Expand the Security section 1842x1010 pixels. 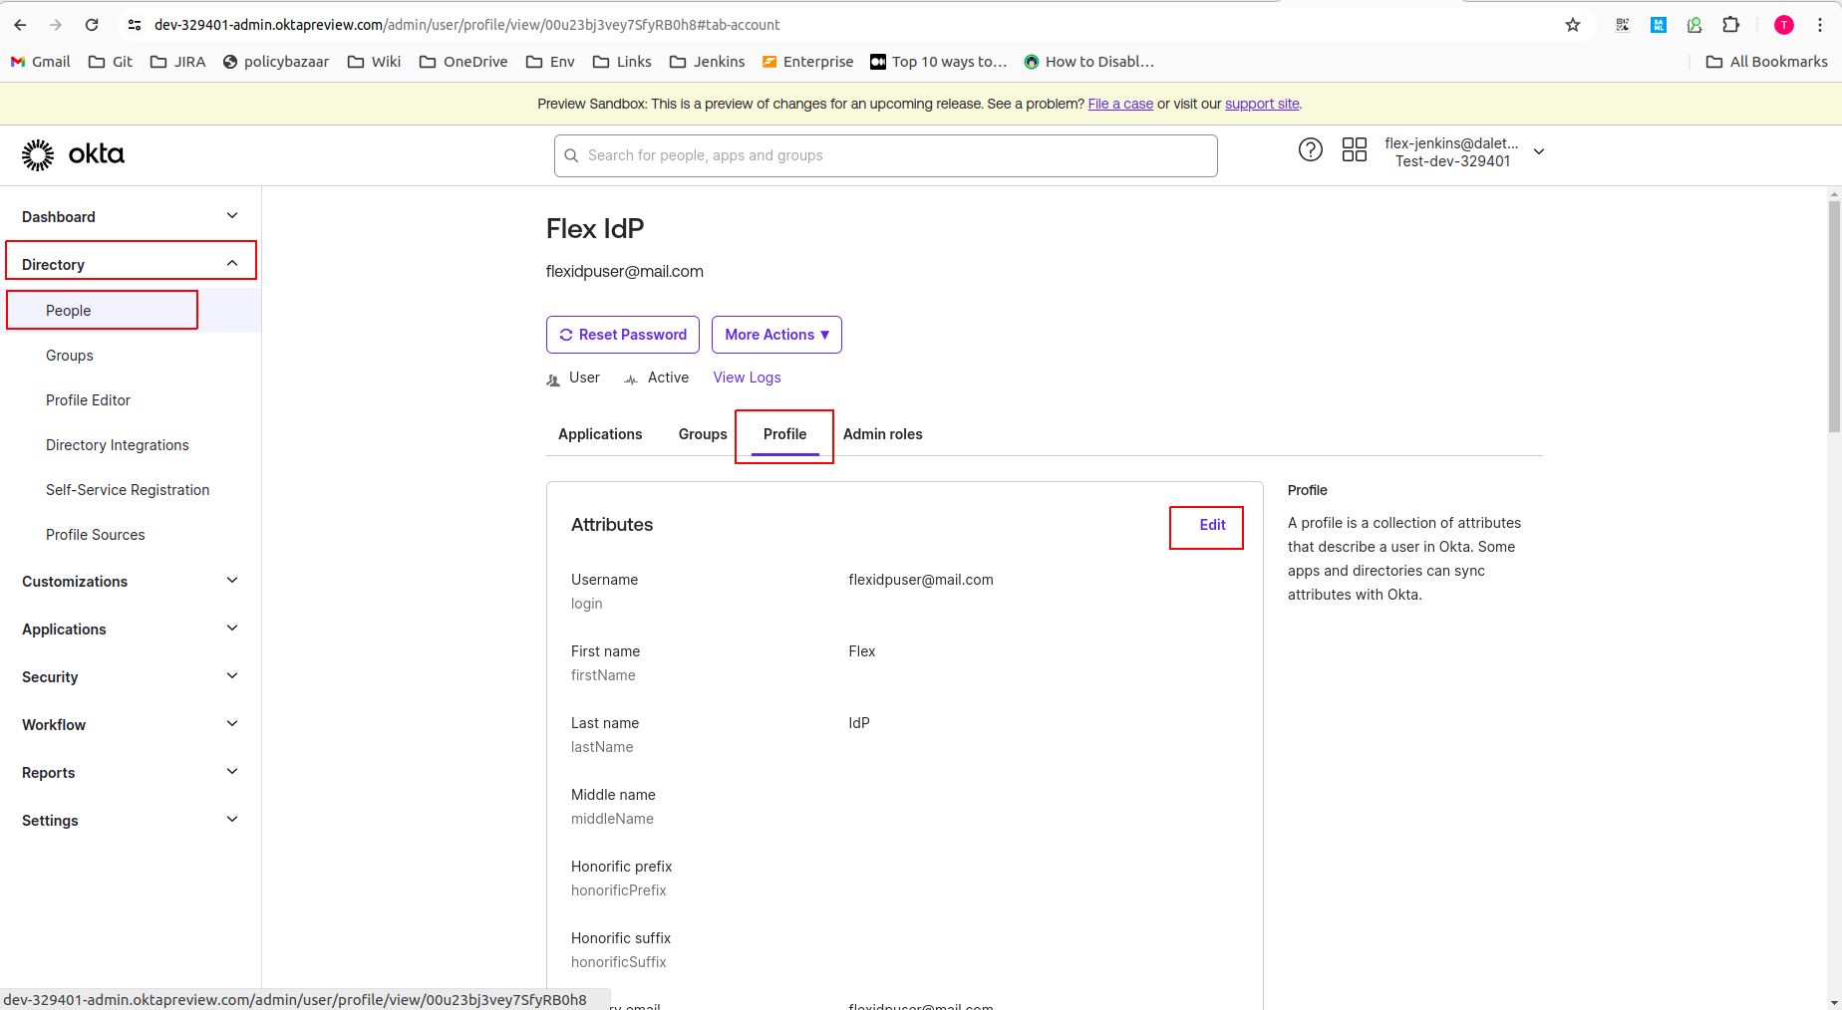click(131, 677)
